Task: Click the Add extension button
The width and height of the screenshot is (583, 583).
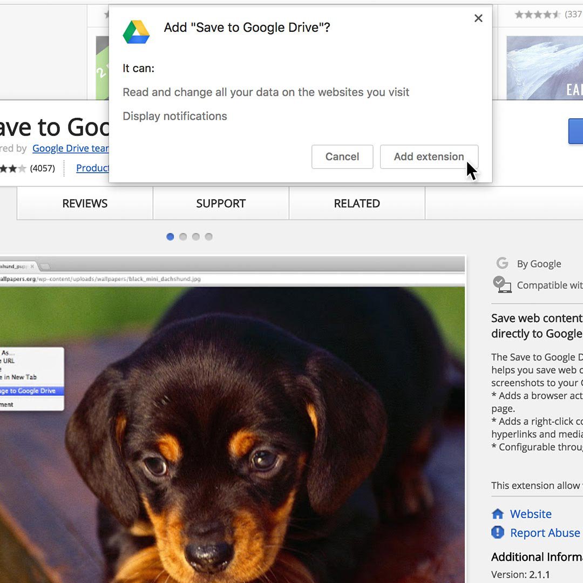Action: tap(429, 157)
